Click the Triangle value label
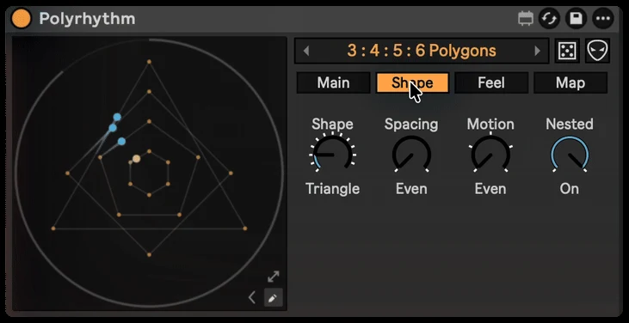Screen dimensions: 629x323 click(x=332, y=188)
